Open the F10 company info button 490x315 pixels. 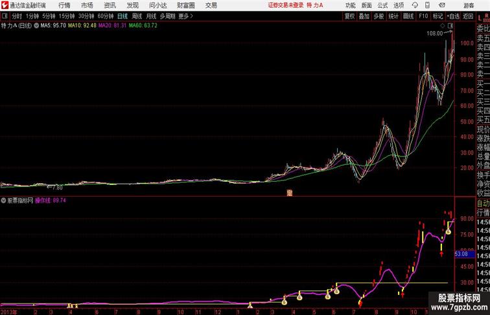[423, 16]
